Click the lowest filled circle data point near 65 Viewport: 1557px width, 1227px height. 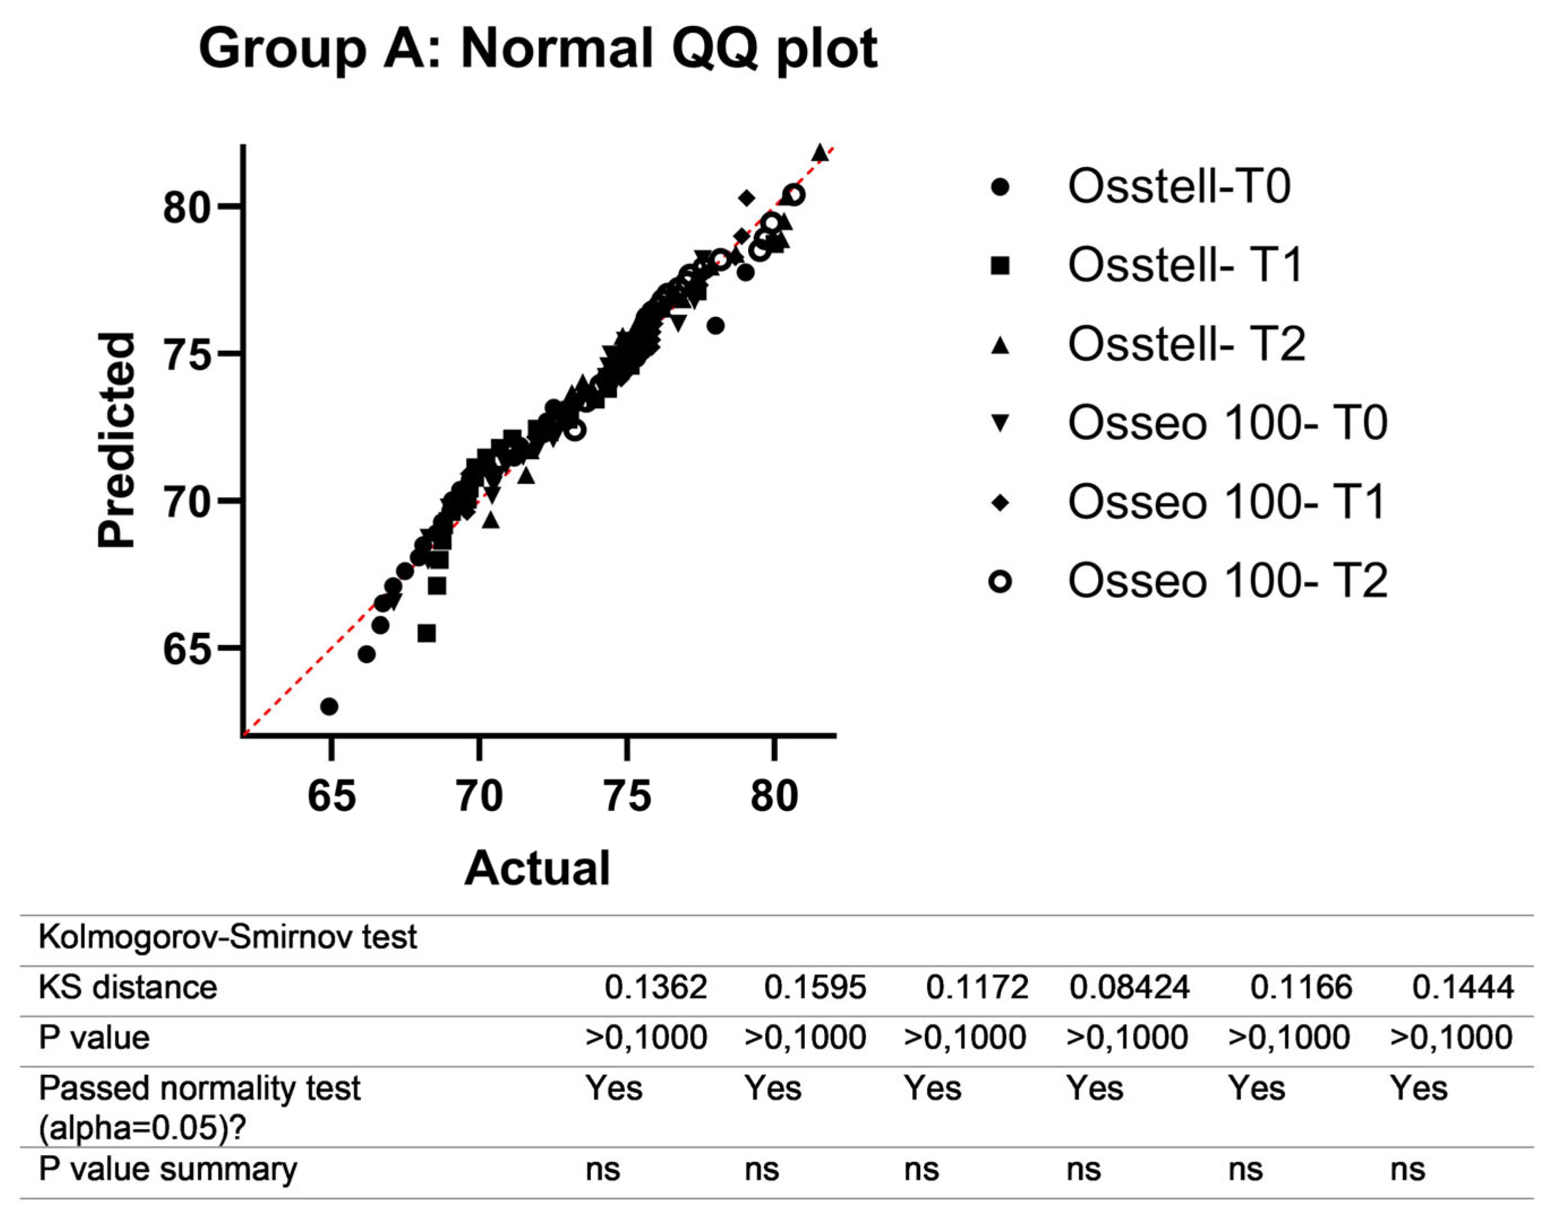[329, 707]
